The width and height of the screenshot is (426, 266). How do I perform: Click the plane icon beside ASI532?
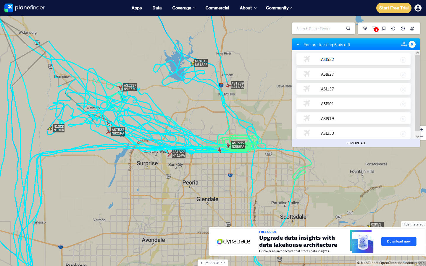point(307,59)
